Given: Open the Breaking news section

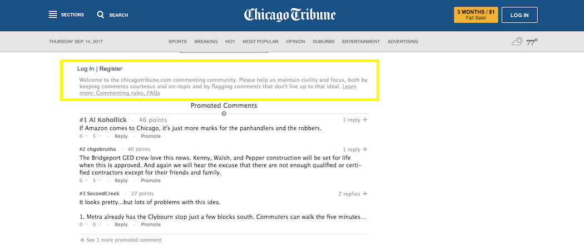Looking at the screenshot, I should click(206, 42).
